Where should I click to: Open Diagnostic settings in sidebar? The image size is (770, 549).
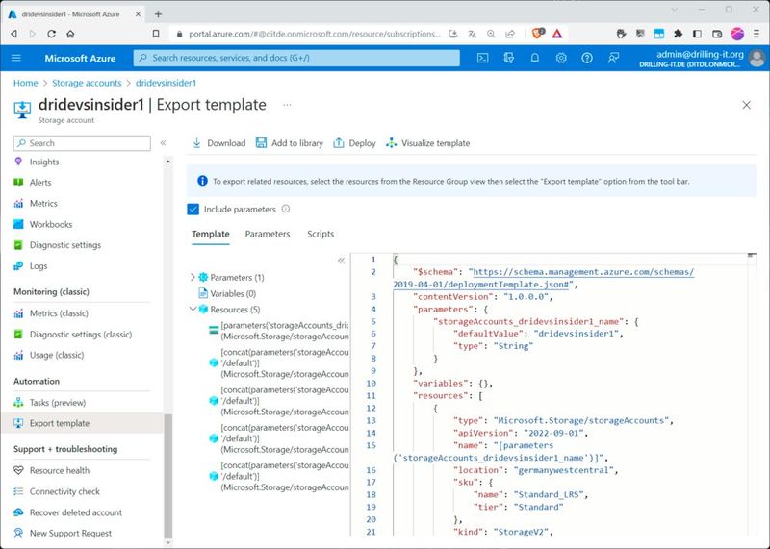point(65,245)
